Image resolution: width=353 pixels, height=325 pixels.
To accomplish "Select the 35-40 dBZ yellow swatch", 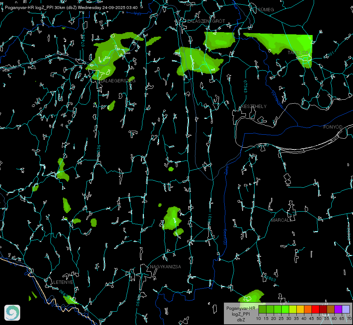I will (300, 309).
